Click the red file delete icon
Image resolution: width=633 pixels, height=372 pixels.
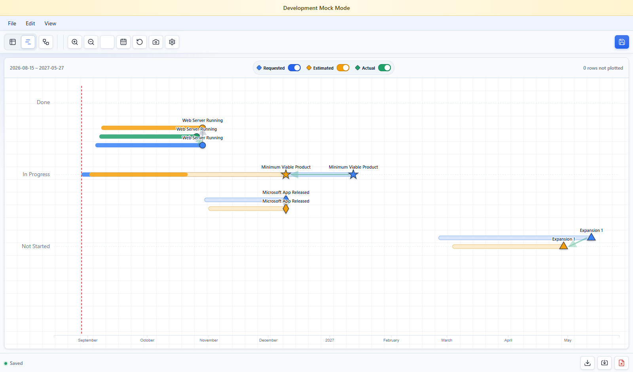pos(622,363)
